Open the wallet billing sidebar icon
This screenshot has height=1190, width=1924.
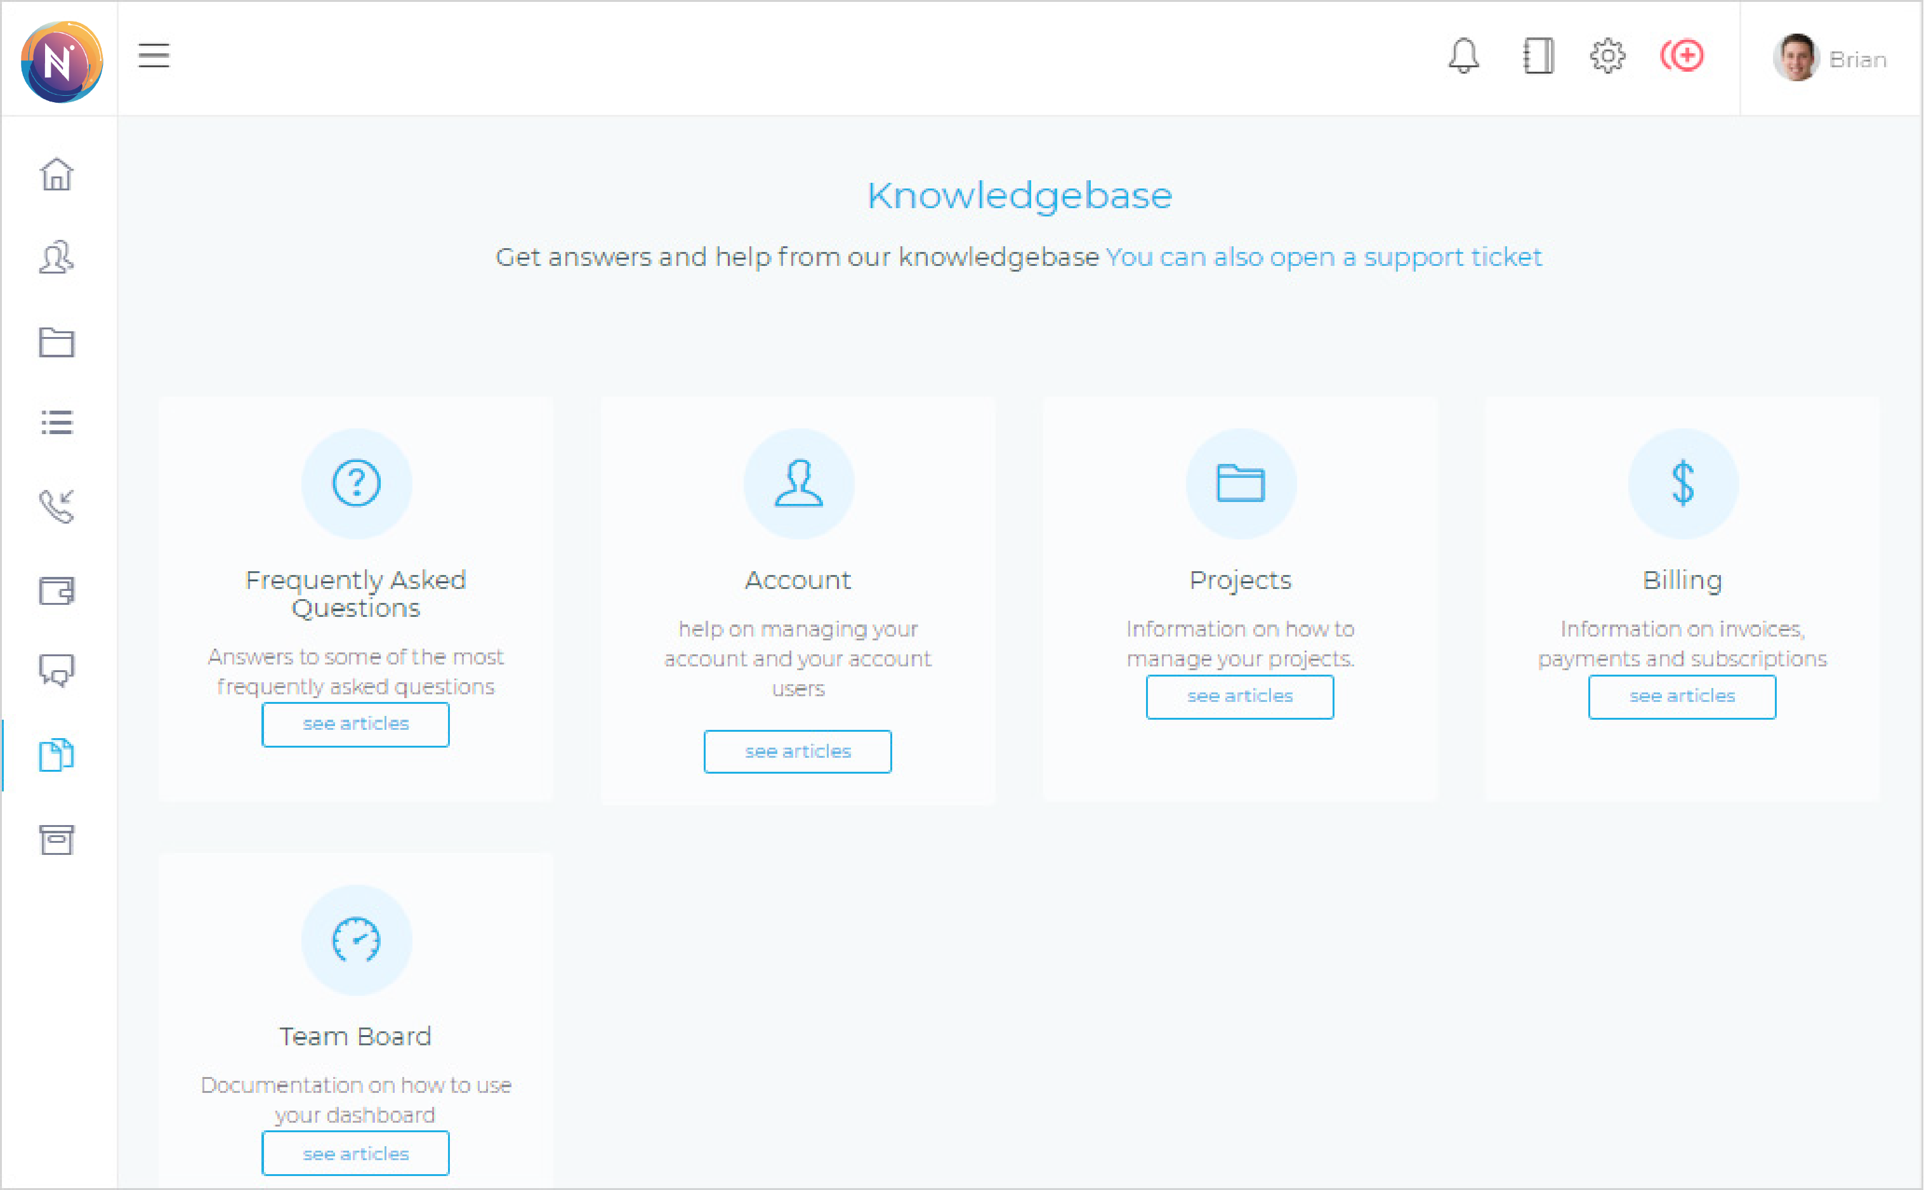(x=56, y=590)
